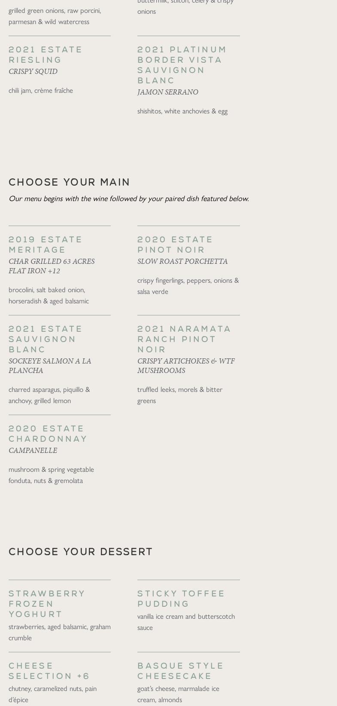This screenshot has height=706, width=337.
Task: Click the Choose Your Main heading
Action: pos(69,182)
